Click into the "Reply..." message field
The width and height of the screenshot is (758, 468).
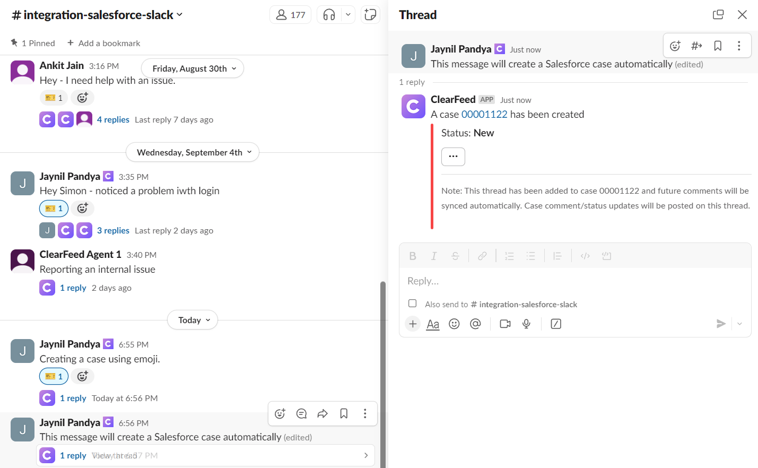click(x=575, y=281)
